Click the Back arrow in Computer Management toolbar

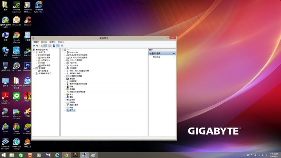tap(34, 46)
